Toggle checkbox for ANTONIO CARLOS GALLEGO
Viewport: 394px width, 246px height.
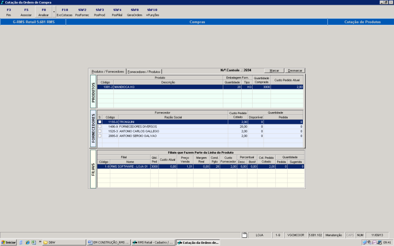click(99, 131)
